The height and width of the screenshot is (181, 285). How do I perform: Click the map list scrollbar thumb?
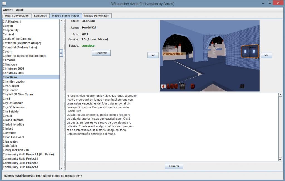(61, 53)
